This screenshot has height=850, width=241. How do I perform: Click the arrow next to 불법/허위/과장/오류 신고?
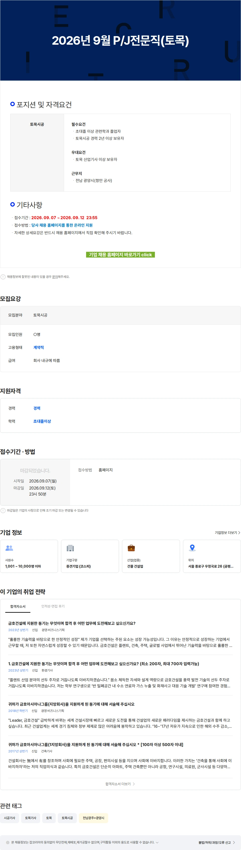[234, 842]
